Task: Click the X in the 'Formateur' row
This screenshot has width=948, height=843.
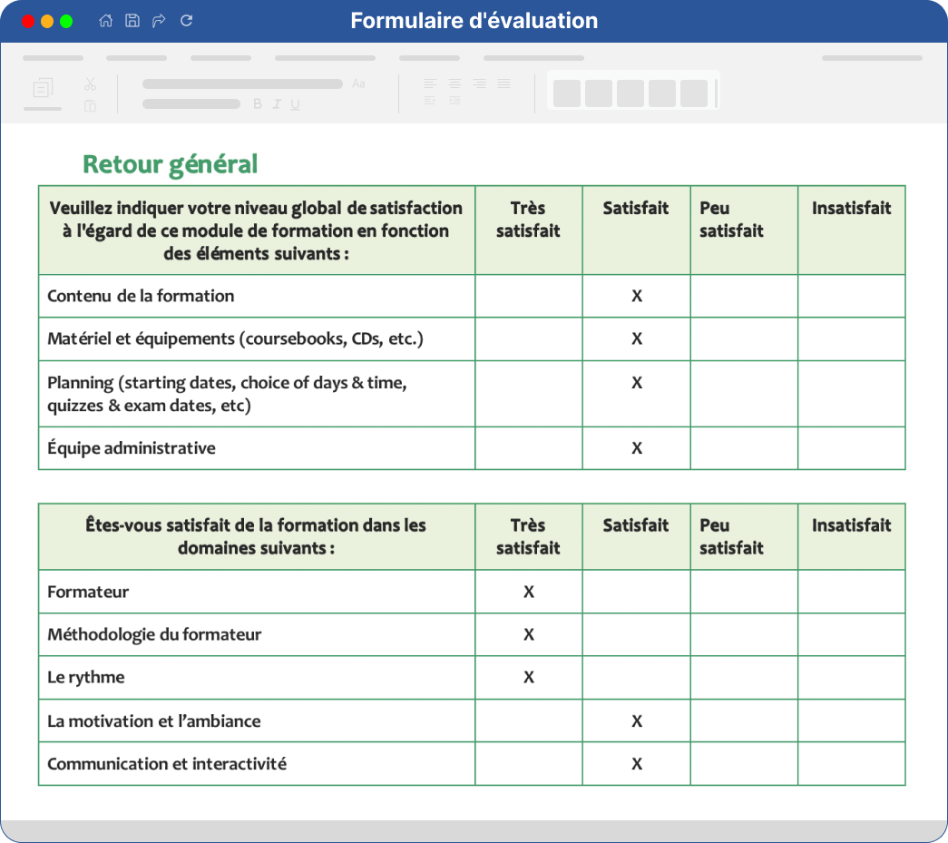Action: coord(529,592)
